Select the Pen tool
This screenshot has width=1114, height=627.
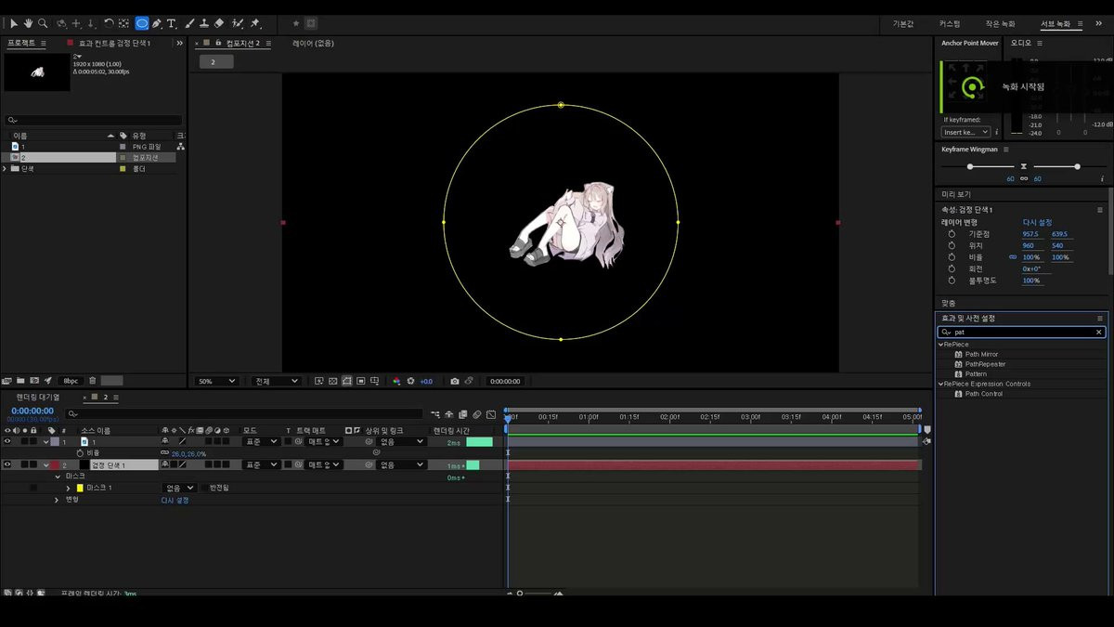pos(157,23)
